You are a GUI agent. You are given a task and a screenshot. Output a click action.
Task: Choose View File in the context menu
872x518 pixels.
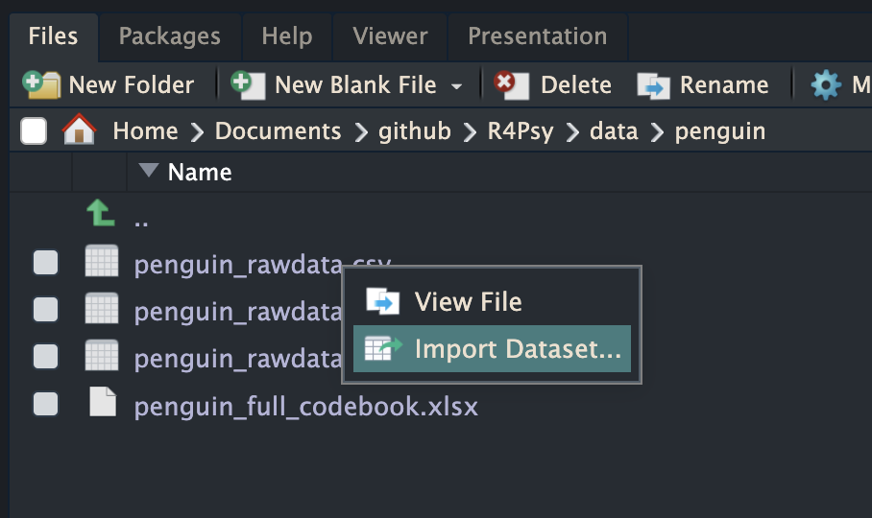click(468, 302)
